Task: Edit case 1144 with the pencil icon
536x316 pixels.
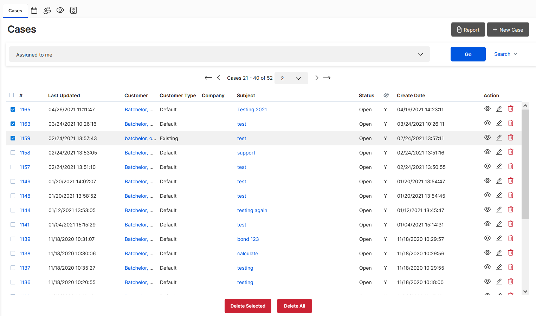Action: click(x=499, y=210)
